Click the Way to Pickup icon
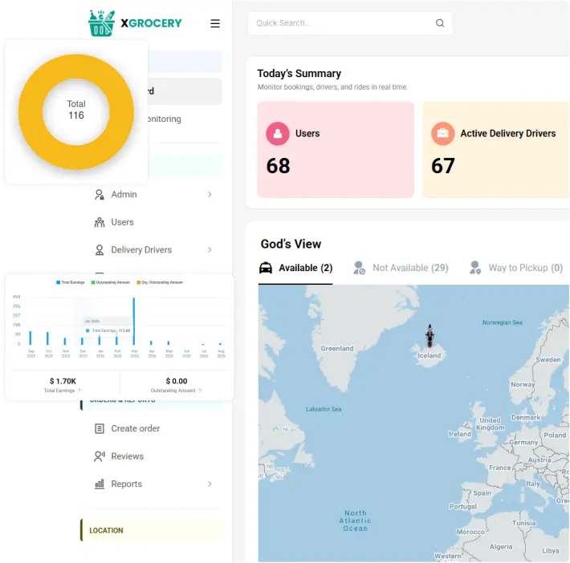This screenshot has width=570, height=563. click(x=474, y=268)
